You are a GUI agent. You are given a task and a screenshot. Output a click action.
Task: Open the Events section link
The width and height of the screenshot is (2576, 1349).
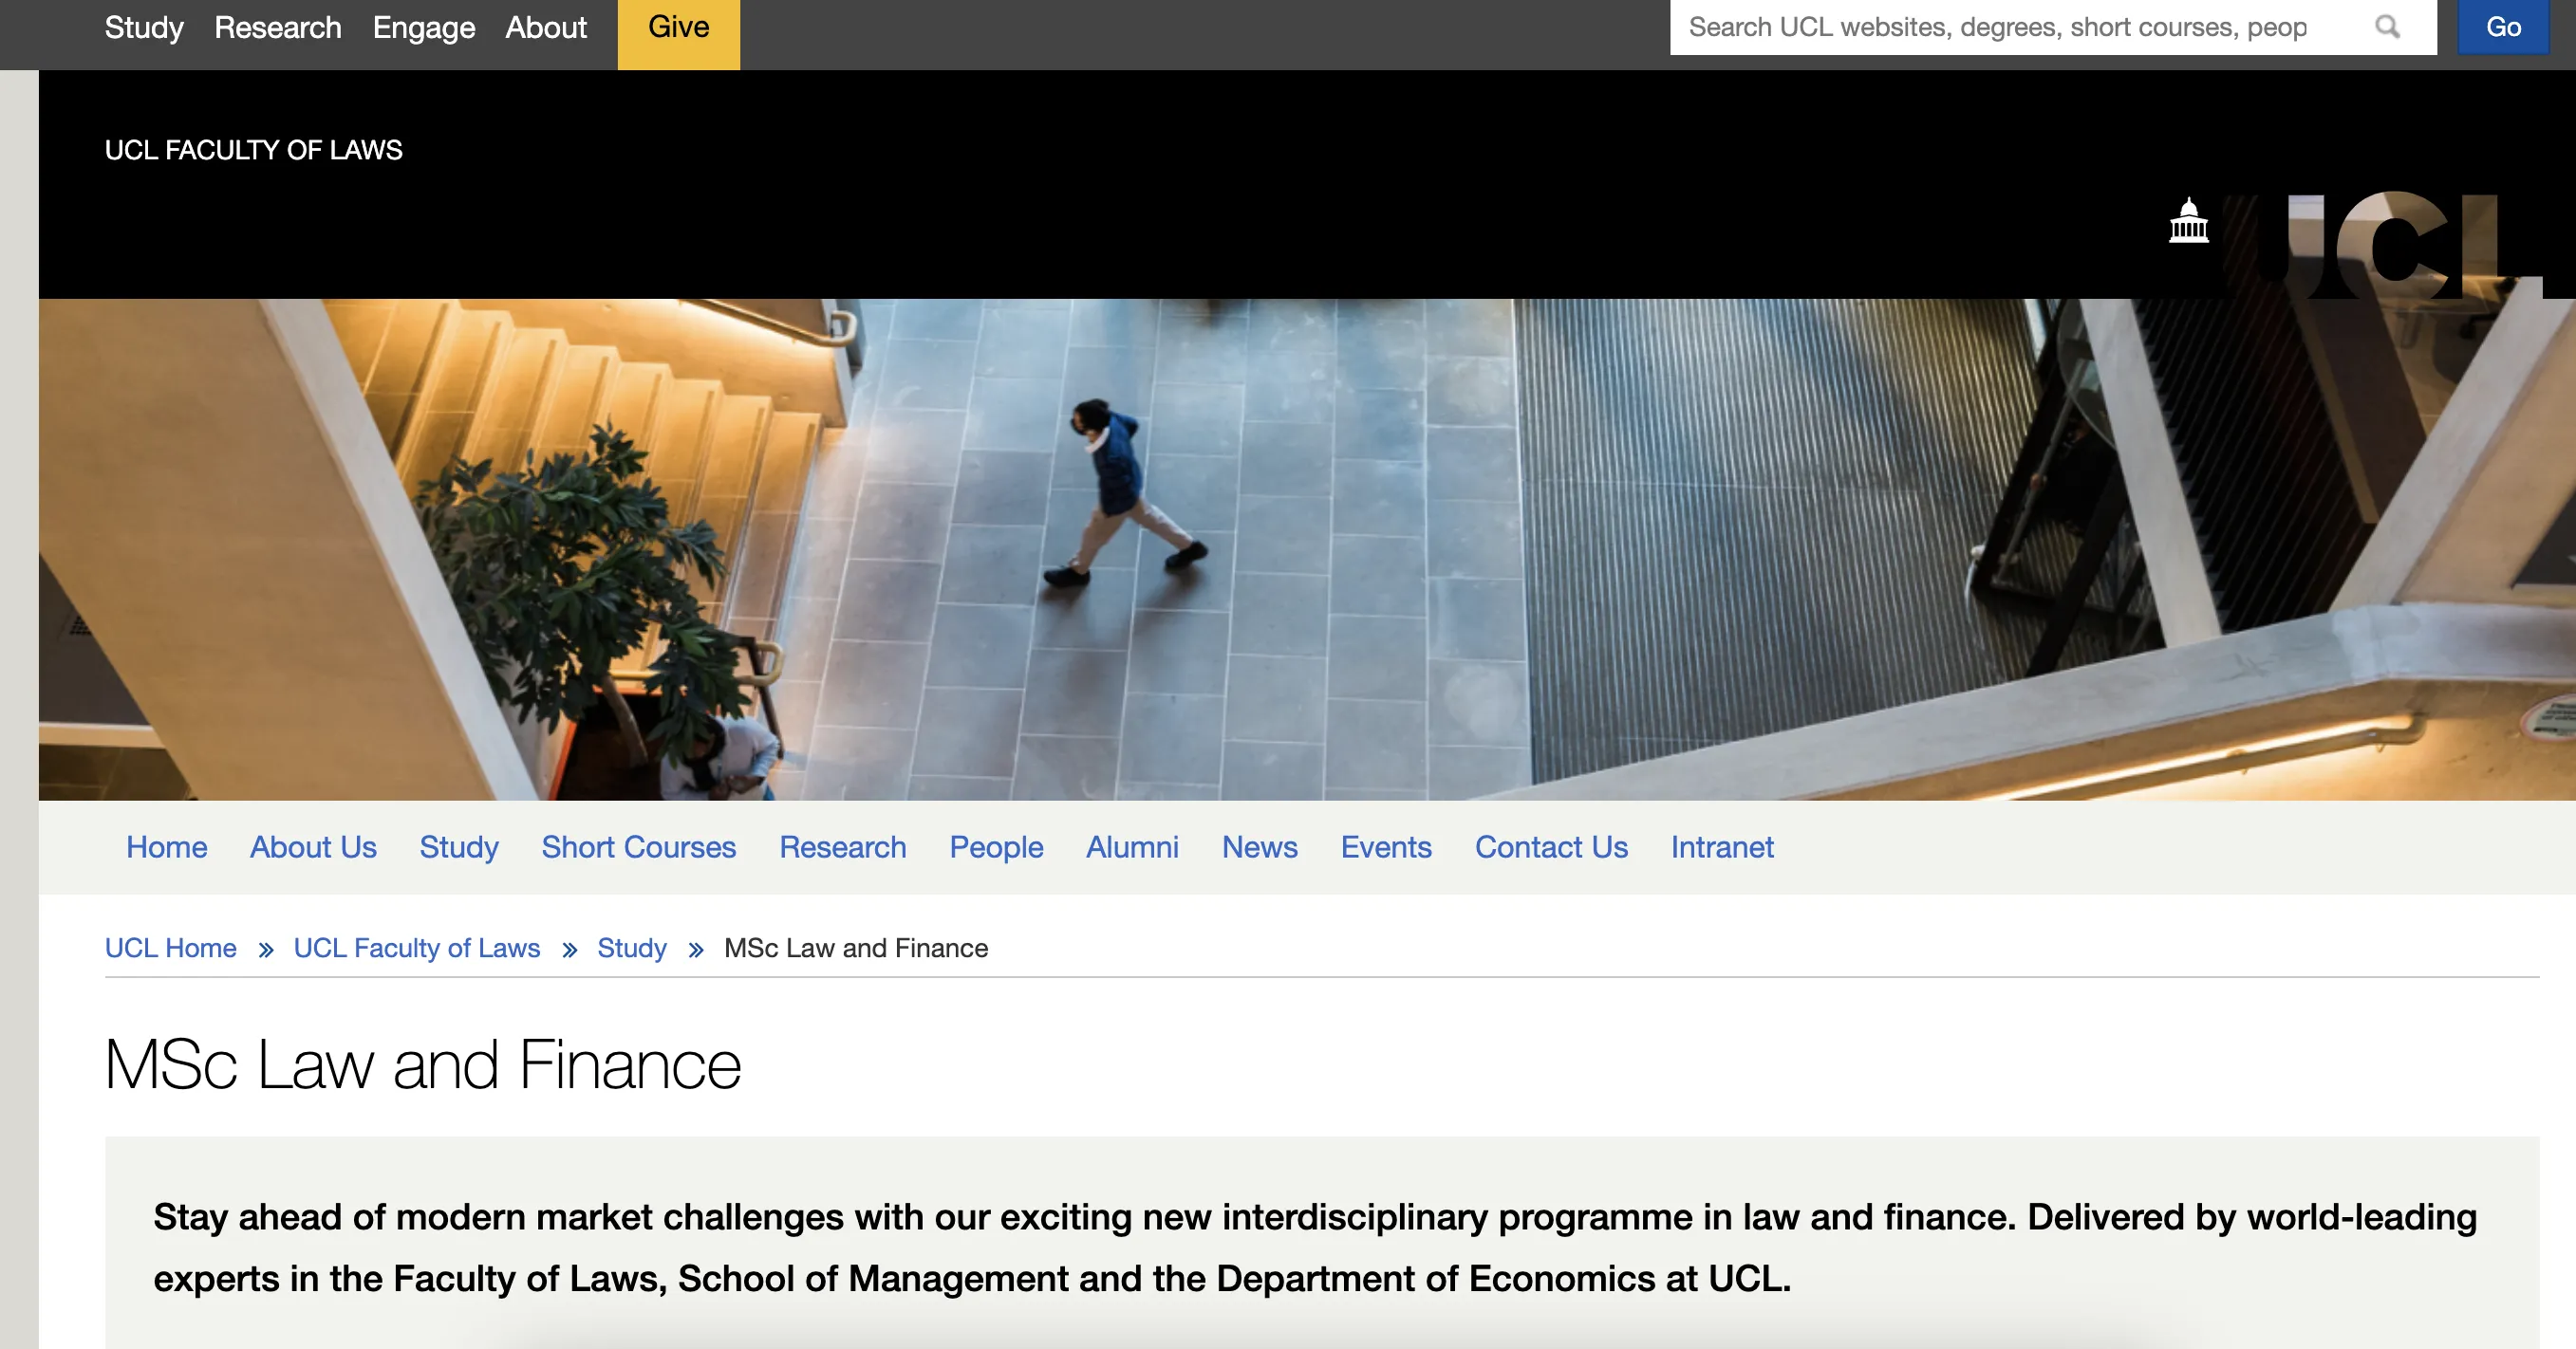click(x=1386, y=847)
